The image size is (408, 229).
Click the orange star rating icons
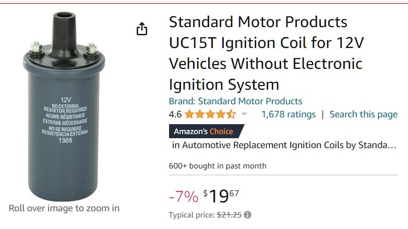pyautogui.click(x=210, y=114)
